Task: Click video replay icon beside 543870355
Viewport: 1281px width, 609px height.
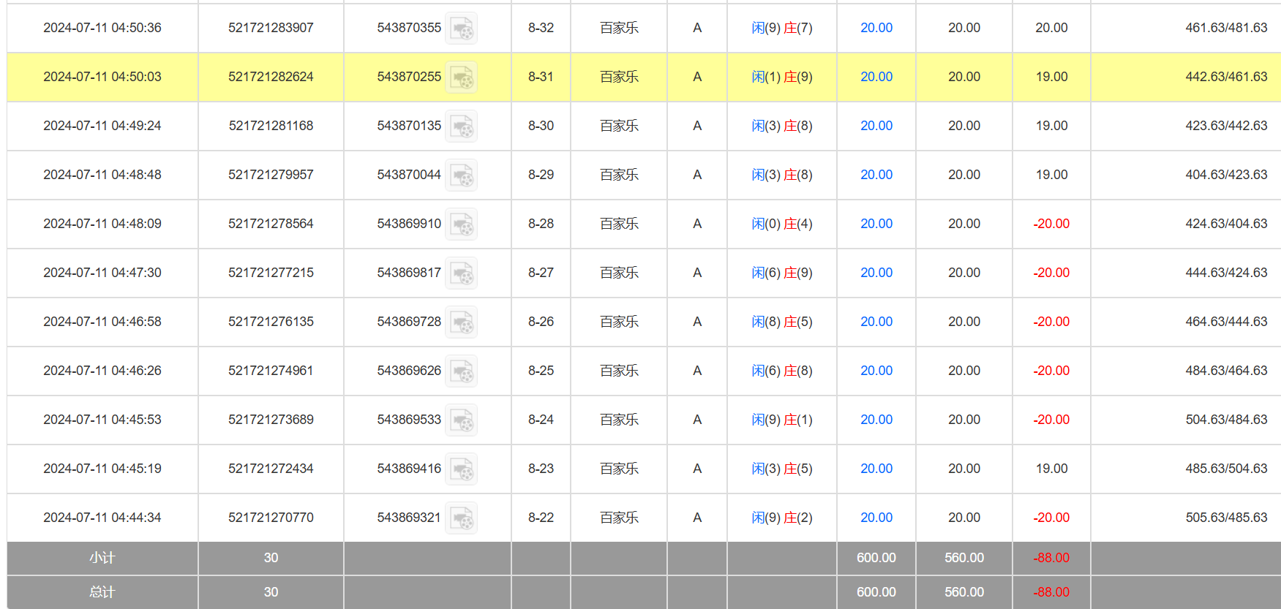Action: pyautogui.click(x=462, y=29)
